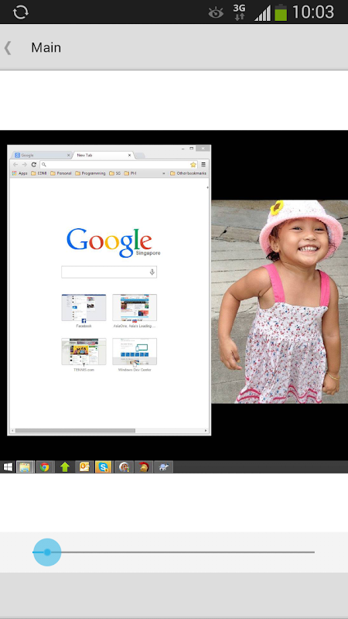Image resolution: width=348 pixels, height=619 pixels.
Task: Expand the bookmarks overflow chevron
Action: pyautogui.click(x=164, y=173)
